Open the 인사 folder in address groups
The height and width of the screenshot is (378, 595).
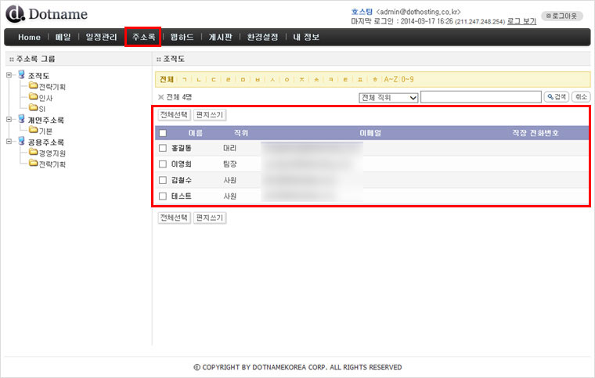click(x=45, y=98)
